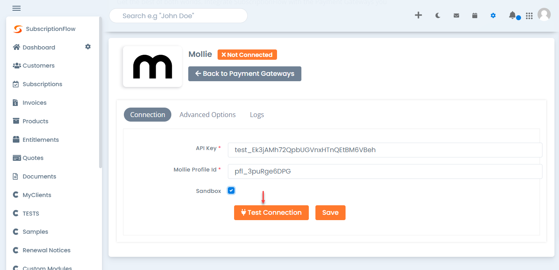The width and height of the screenshot is (559, 270).
Task: Toggle dark mode moon icon
Action: (x=438, y=16)
